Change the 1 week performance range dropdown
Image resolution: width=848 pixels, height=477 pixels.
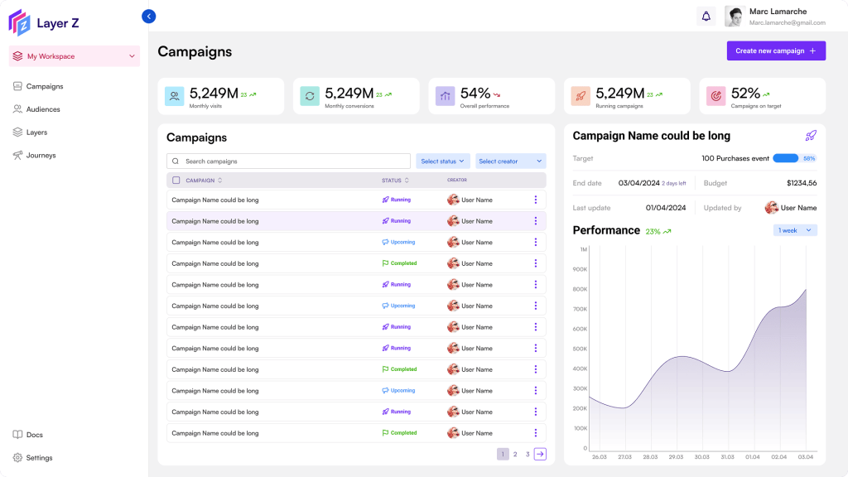point(794,230)
